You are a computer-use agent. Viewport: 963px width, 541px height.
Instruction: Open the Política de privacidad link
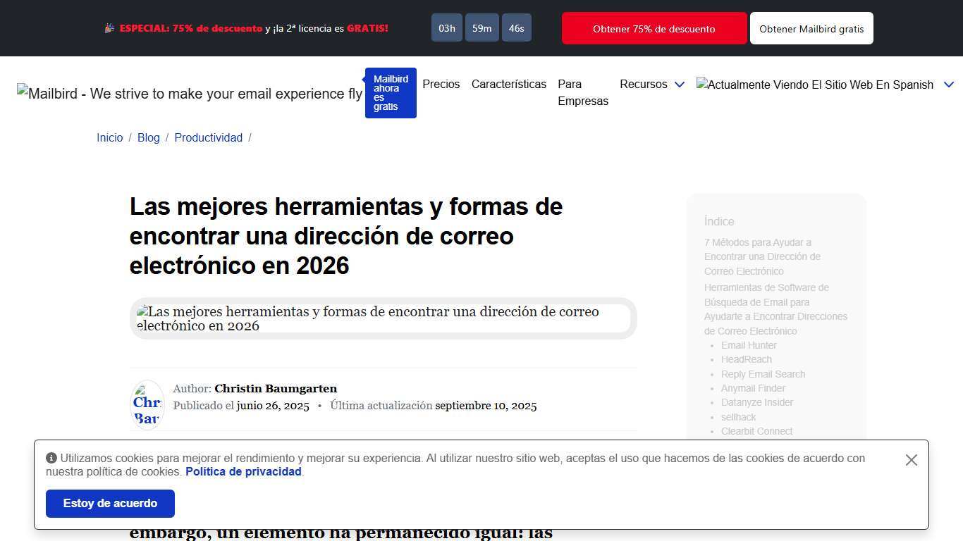(x=243, y=472)
